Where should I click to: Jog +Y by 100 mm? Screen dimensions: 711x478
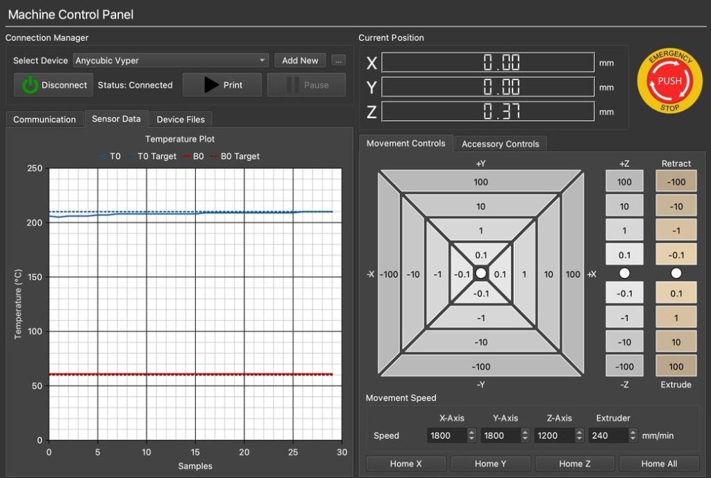coord(480,182)
